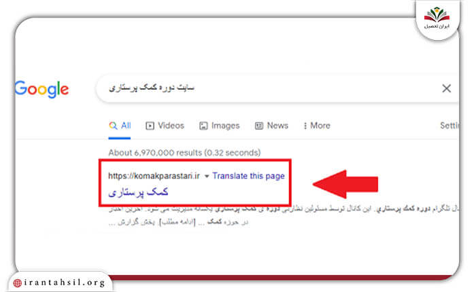Click the Iran Tahsil logo badge
Image resolution: width=476 pixels, height=292 pixels.
click(x=437, y=19)
